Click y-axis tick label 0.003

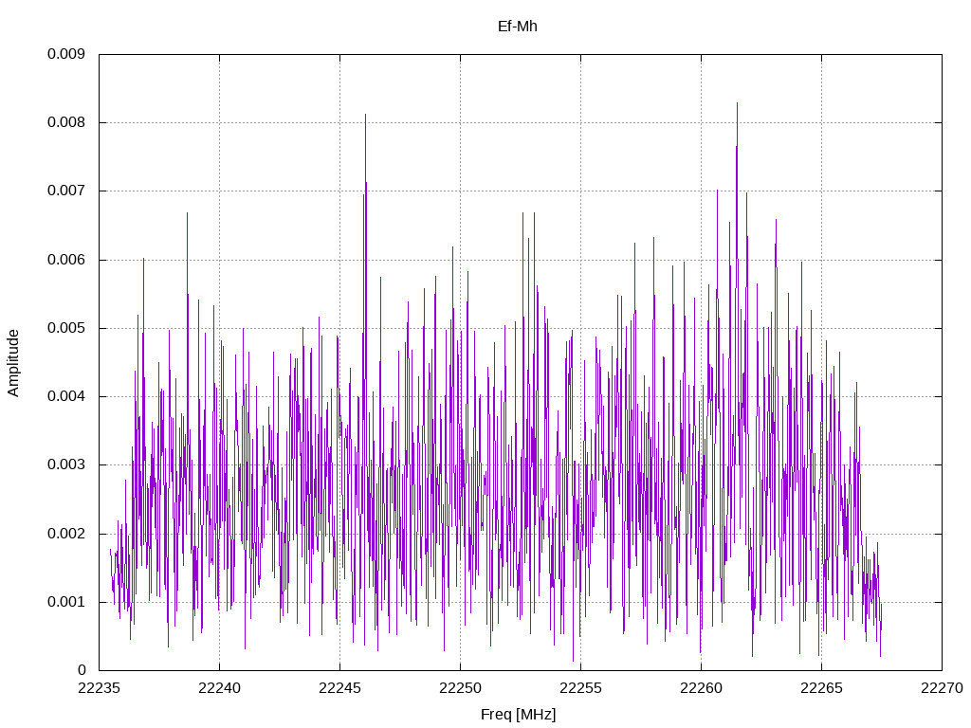(x=66, y=464)
